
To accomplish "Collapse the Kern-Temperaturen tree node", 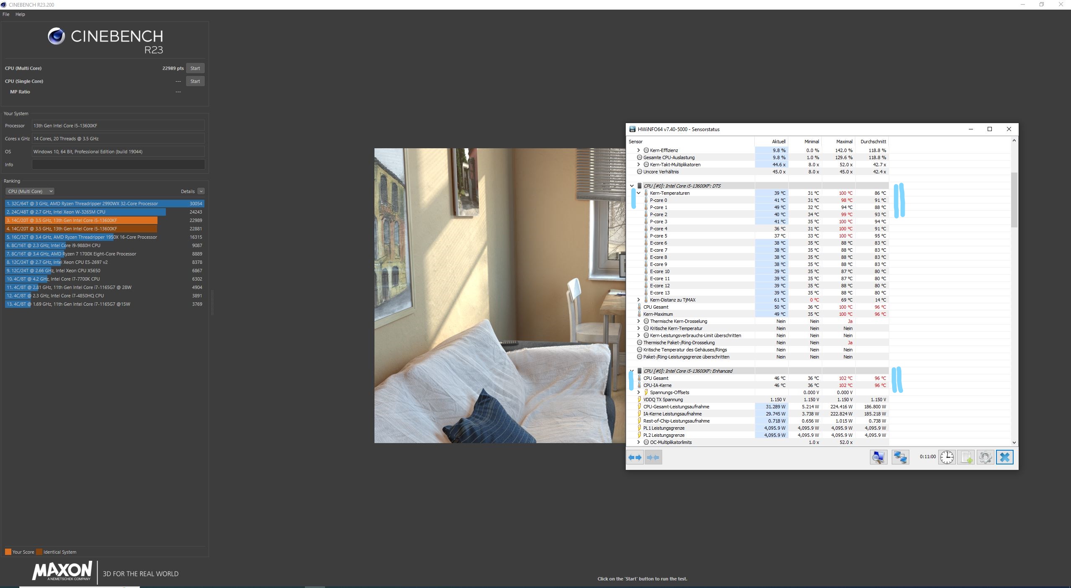I will pos(638,193).
